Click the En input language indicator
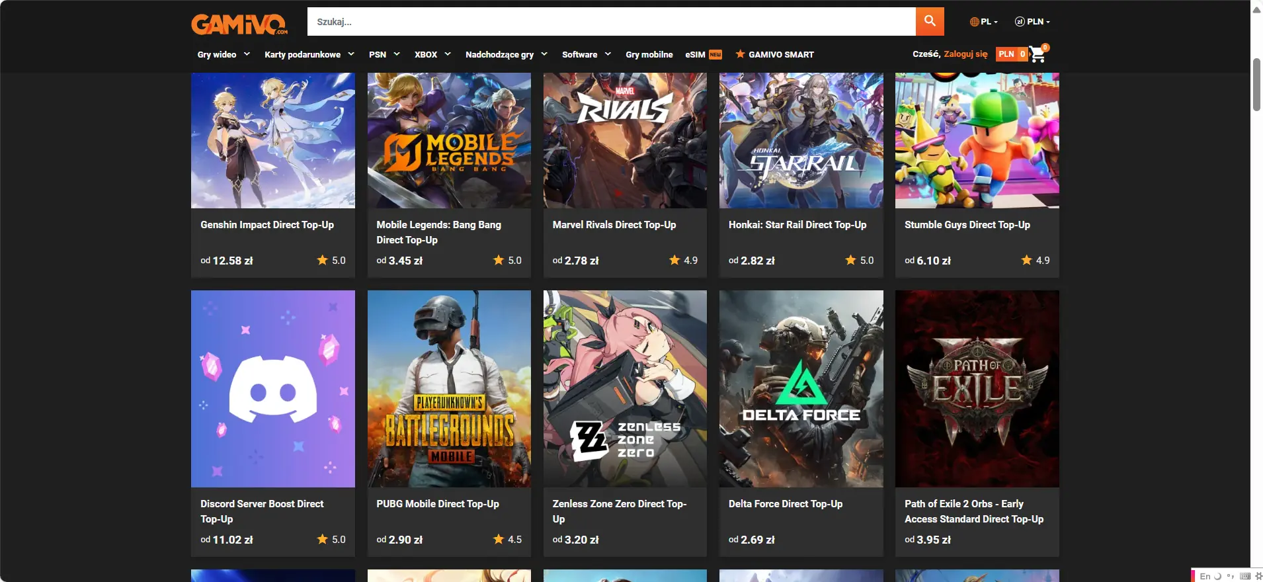 click(x=1205, y=576)
